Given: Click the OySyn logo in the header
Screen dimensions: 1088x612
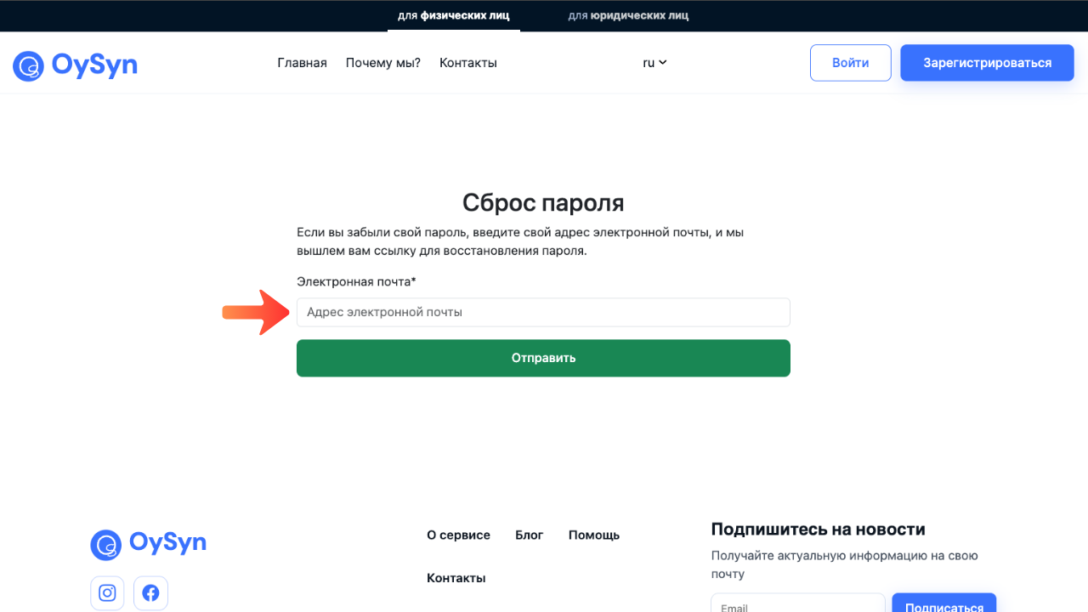Looking at the screenshot, I should tap(75, 62).
